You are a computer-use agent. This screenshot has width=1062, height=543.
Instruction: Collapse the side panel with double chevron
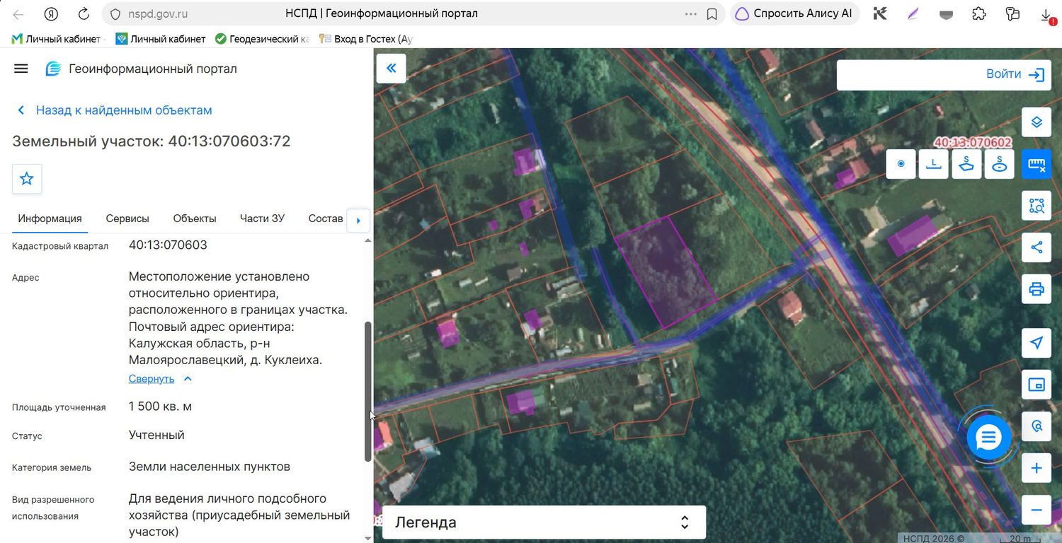click(x=391, y=69)
